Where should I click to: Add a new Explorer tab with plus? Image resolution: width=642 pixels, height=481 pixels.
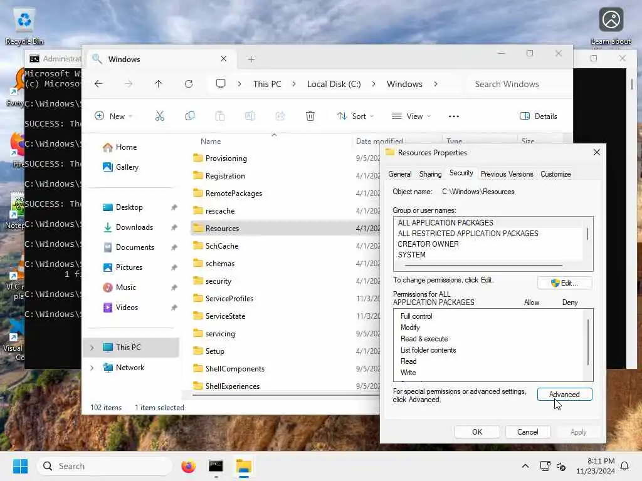tap(251, 59)
